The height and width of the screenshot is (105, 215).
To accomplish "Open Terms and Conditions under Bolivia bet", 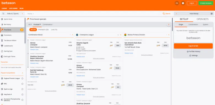I will pyautogui.click(x=147, y=55).
